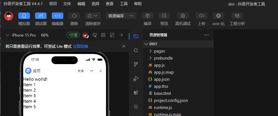Change the 66% zoom level
Viewport: 278px width, 116px height.
[x=45, y=35]
